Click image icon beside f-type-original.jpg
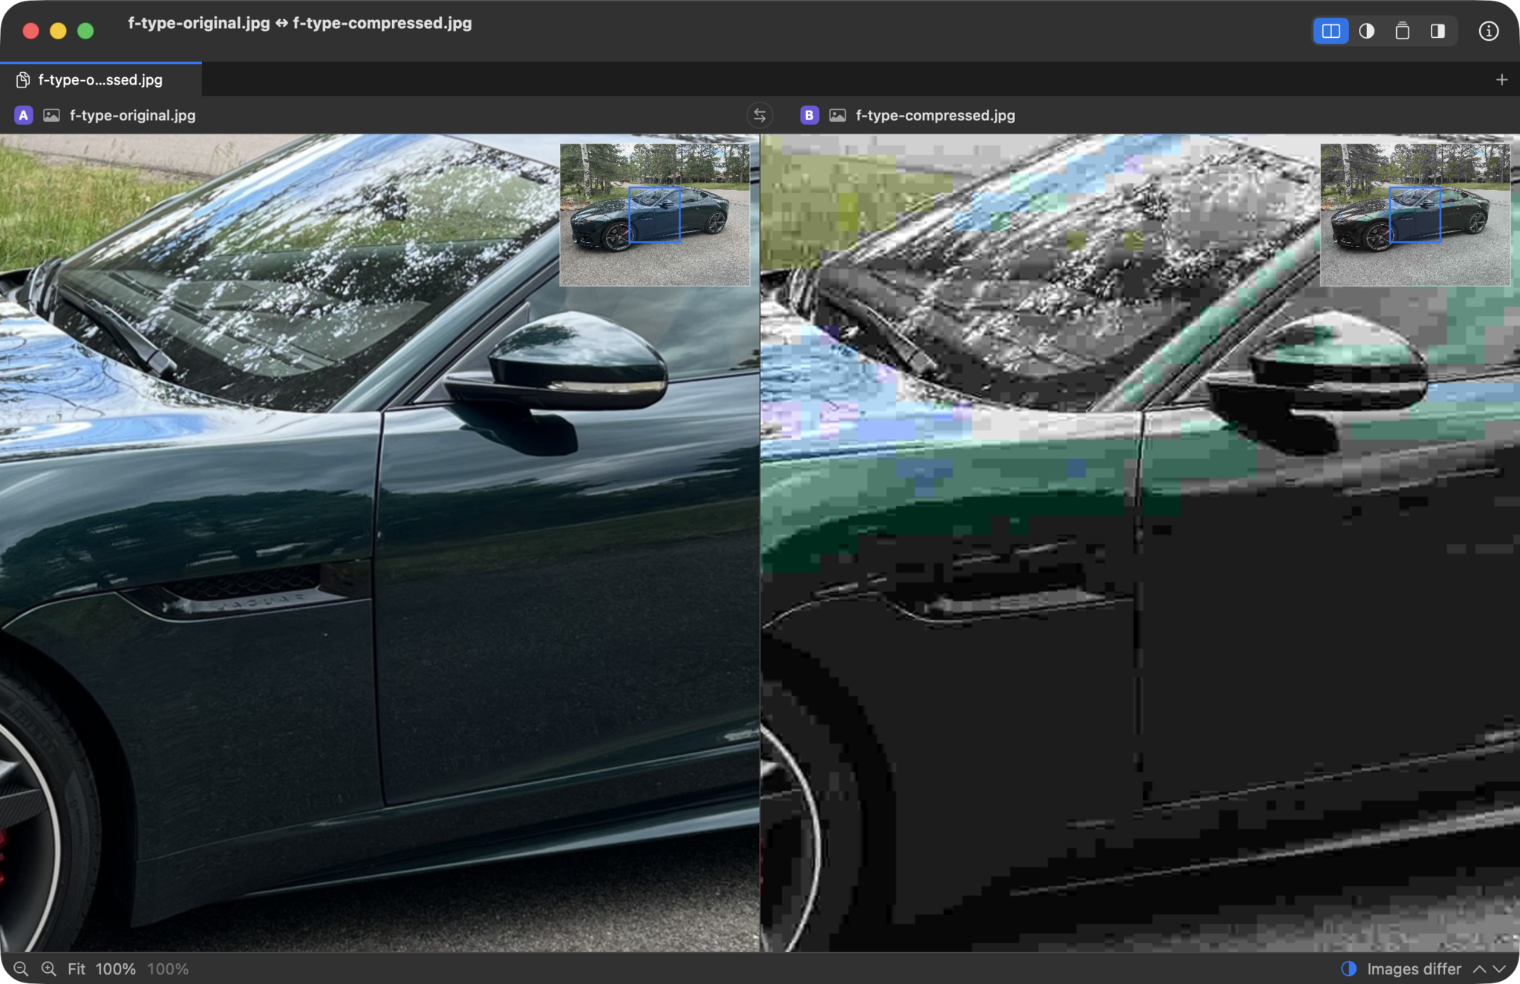This screenshot has width=1520, height=984. pos(51,115)
